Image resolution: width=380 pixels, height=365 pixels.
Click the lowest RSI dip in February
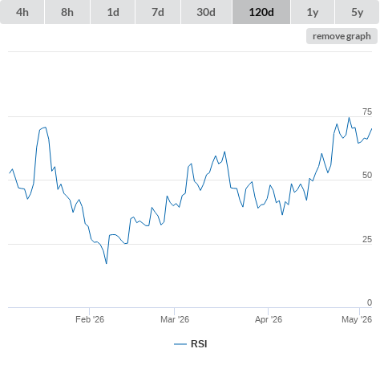coord(107,263)
